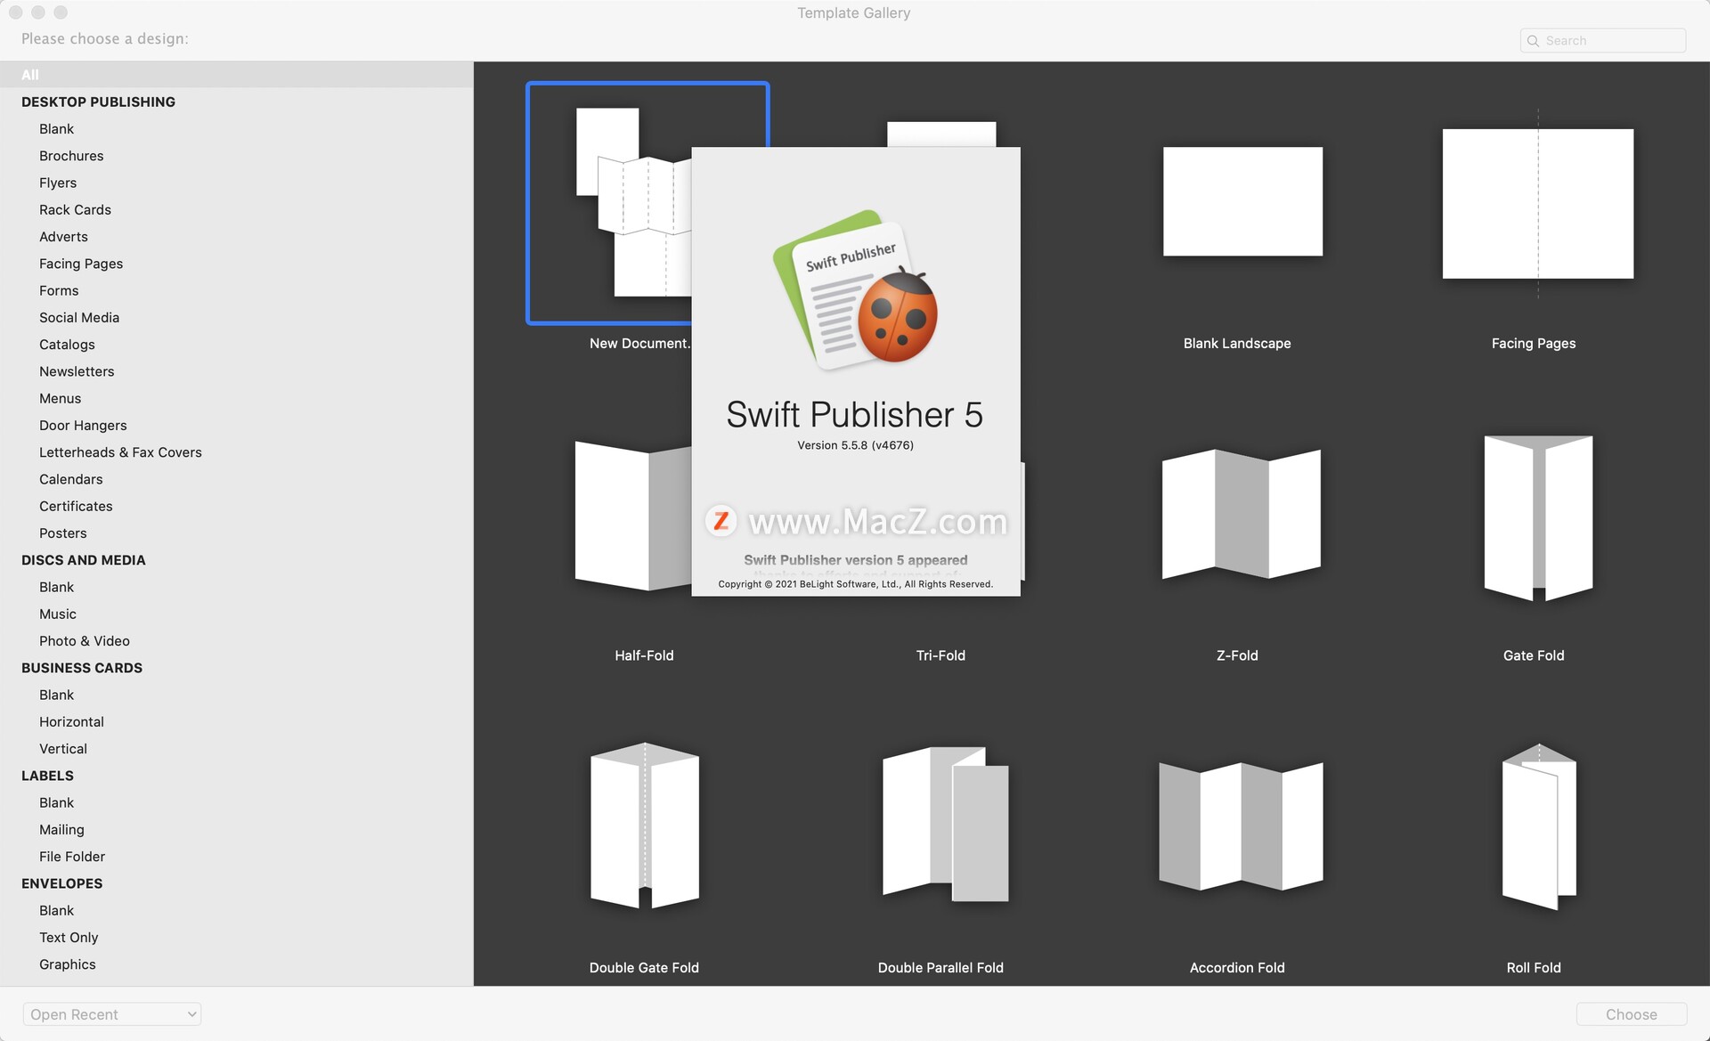Select Letterheads & Fax Covers category
This screenshot has width=1710, height=1041.
[120, 452]
